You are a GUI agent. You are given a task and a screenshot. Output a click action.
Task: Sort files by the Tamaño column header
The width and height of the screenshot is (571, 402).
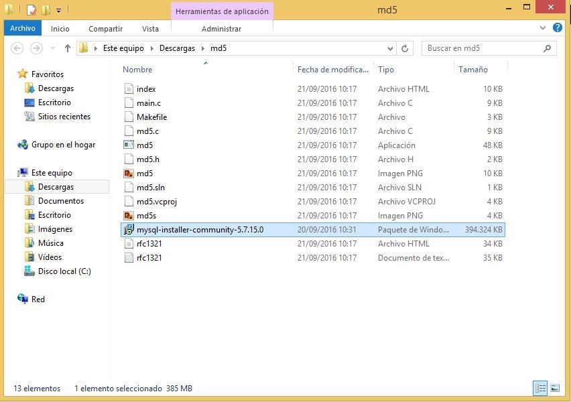click(x=472, y=70)
